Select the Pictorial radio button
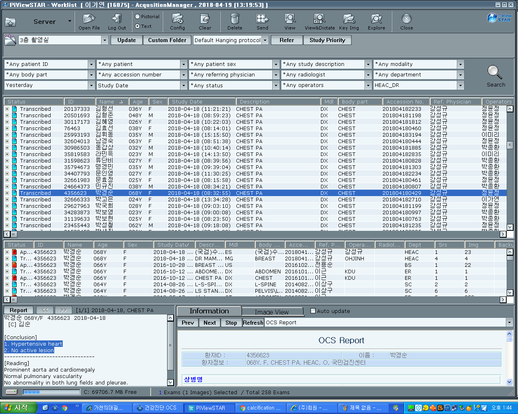The image size is (518, 414). (x=138, y=17)
